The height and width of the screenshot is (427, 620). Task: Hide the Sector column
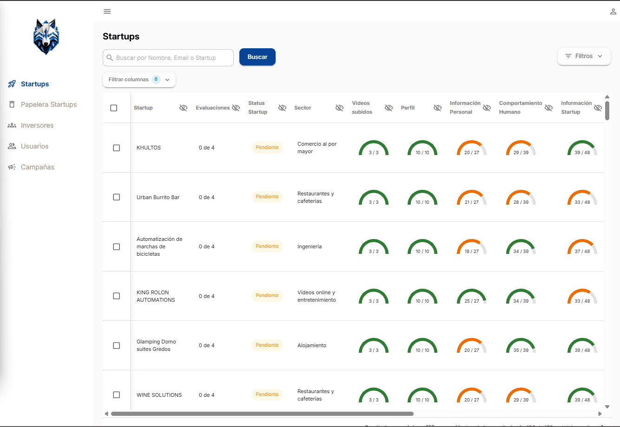(339, 108)
